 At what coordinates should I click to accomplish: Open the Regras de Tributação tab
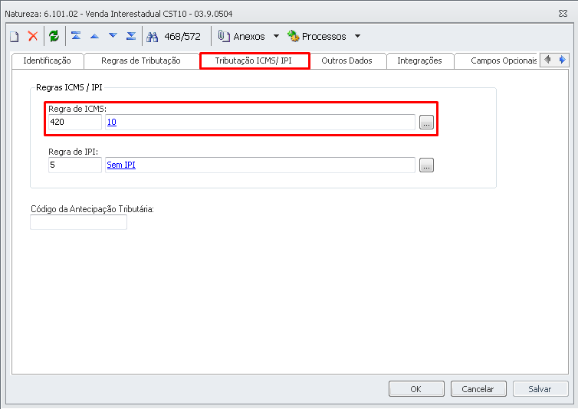point(141,61)
